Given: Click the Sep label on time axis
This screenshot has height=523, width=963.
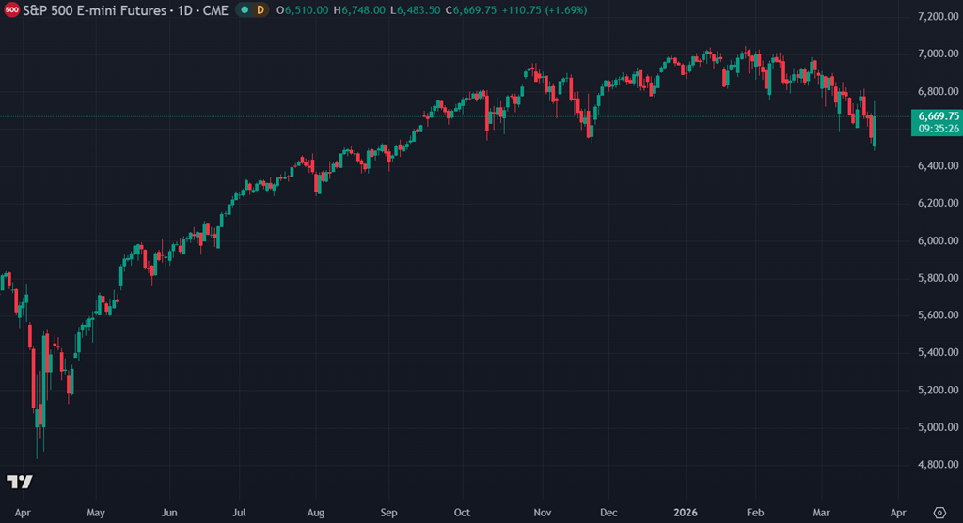Looking at the screenshot, I should [389, 514].
